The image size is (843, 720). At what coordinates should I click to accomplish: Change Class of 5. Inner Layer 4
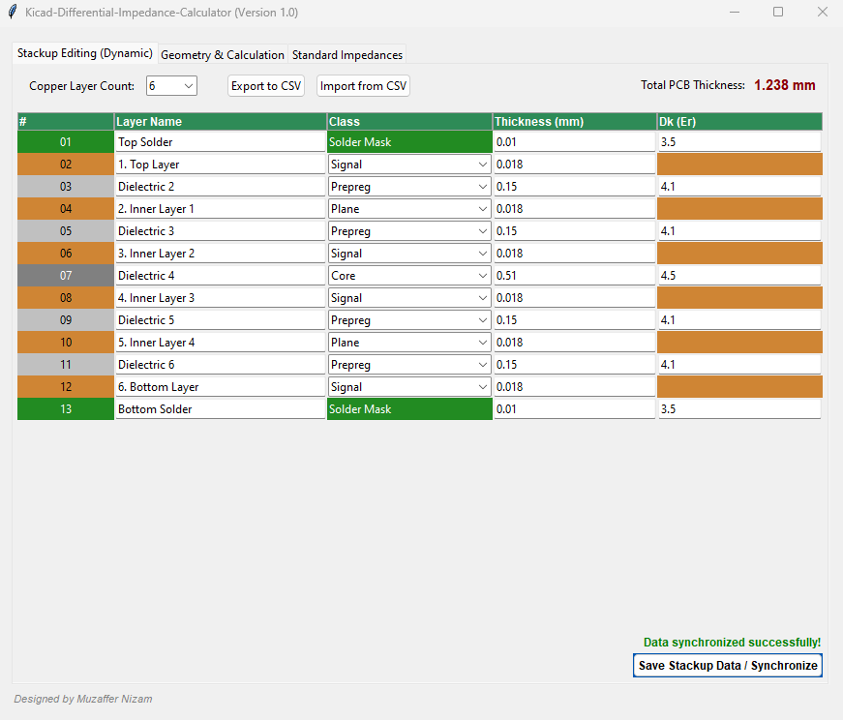482,343
